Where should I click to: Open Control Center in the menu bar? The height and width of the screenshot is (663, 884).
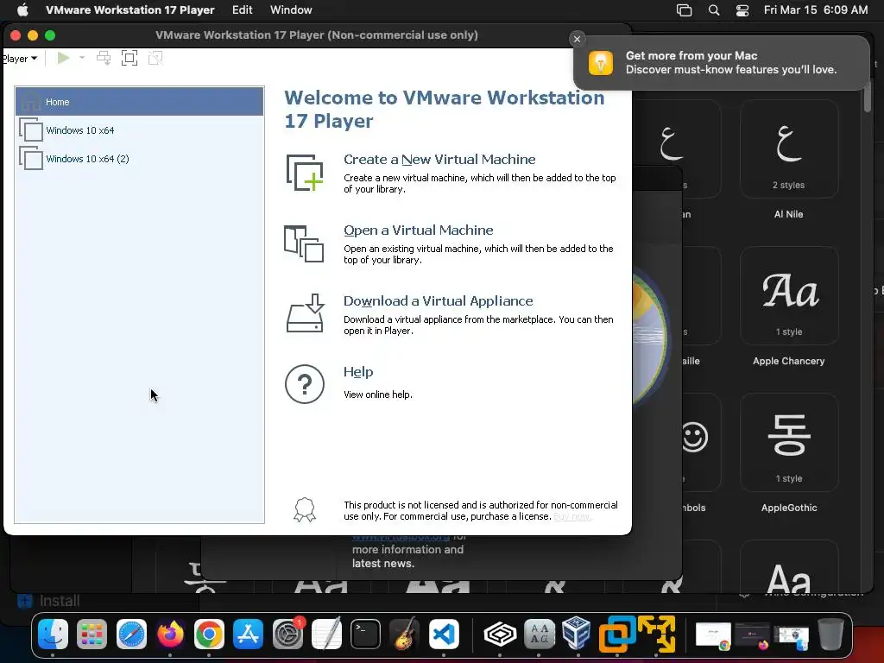(742, 10)
